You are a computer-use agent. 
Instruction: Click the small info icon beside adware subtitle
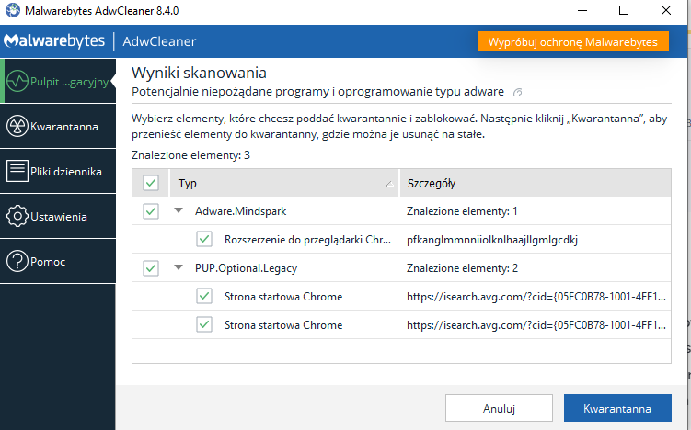[518, 92]
